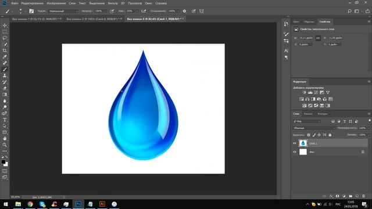
Task: Open the Paragraph panel icon
Action: click(x=286, y=57)
